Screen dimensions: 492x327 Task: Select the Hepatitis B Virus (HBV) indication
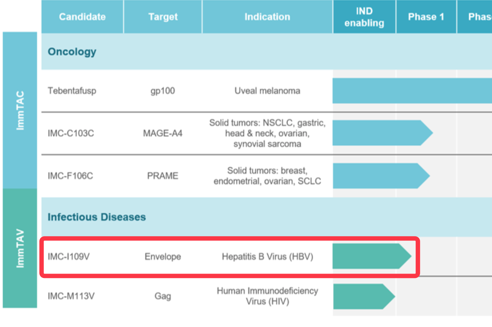tap(267, 257)
